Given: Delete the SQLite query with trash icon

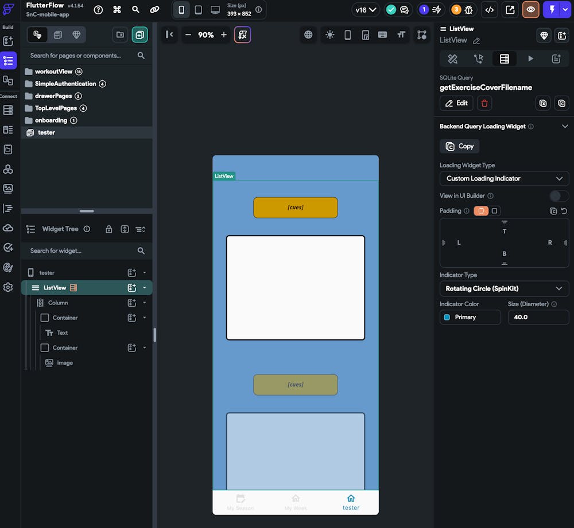Looking at the screenshot, I should [x=484, y=103].
